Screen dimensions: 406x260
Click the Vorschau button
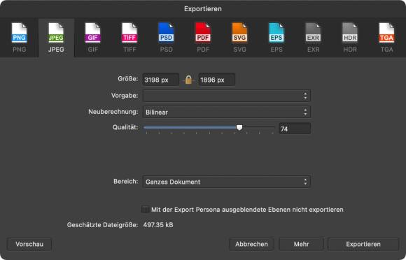point(29,244)
